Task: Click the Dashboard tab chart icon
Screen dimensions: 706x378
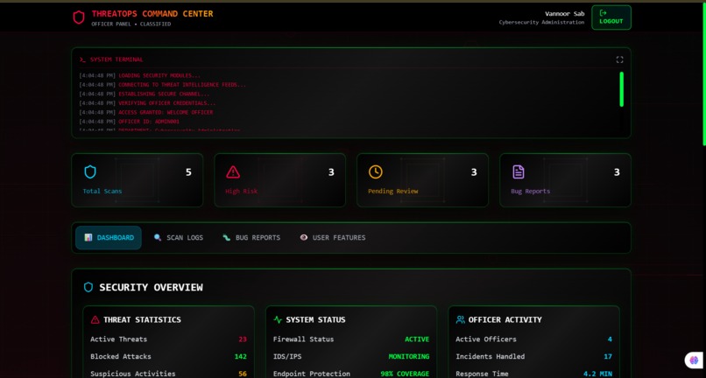Action: (x=88, y=237)
